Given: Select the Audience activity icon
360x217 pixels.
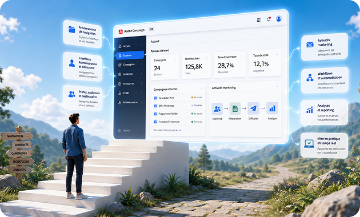Looking at the screenshot, I should click(217, 108).
